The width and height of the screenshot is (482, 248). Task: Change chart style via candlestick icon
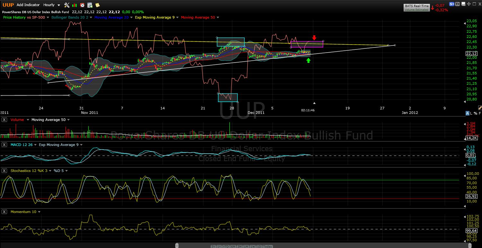(75, 5)
